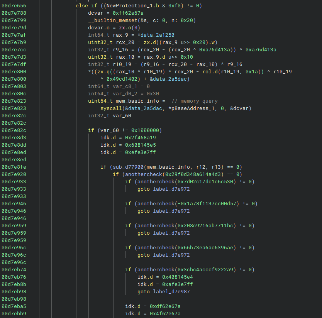Click the value 0xefe3e7ff

(x=141, y=152)
